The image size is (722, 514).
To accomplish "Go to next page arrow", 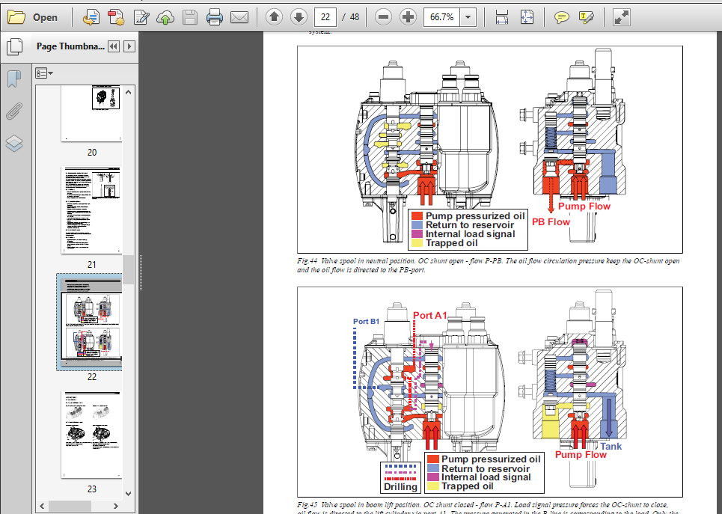I will pos(299,17).
